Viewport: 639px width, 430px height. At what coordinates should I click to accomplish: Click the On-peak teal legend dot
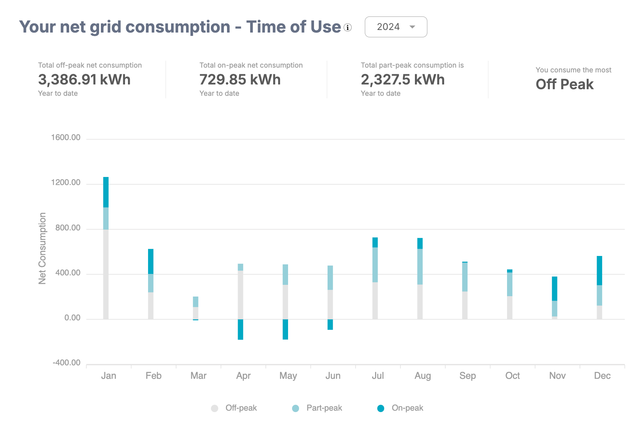pyautogui.click(x=381, y=408)
